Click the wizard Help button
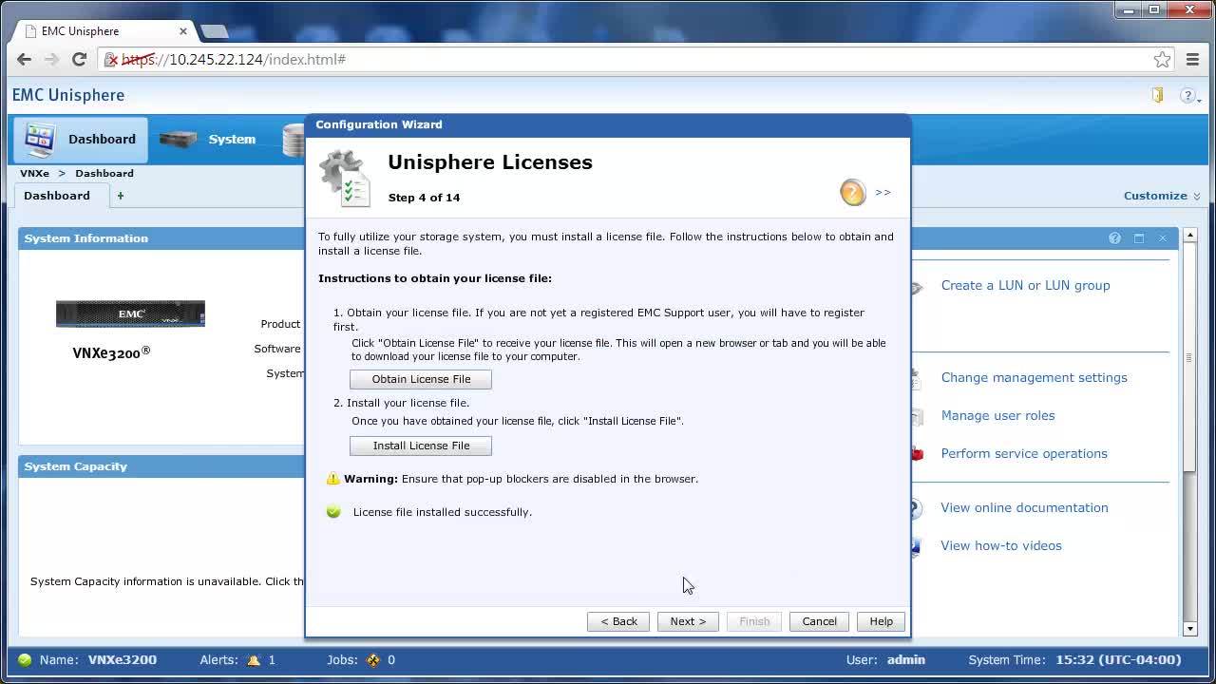This screenshot has width=1216, height=684. [881, 621]
